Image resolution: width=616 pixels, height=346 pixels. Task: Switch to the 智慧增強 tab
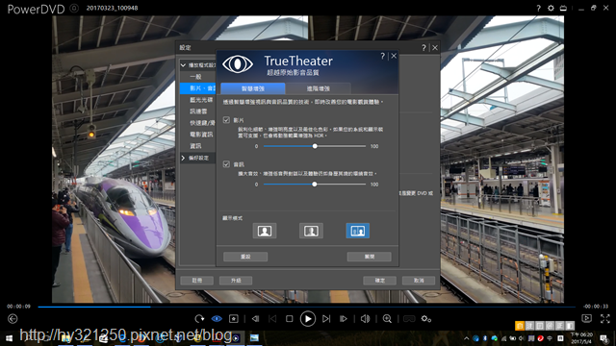point(253,88)
